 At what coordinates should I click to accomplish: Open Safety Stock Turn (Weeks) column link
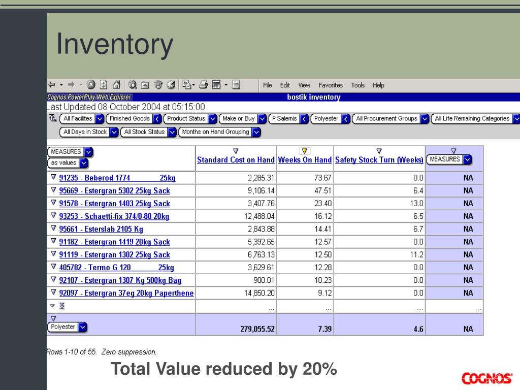coord(379,160)
